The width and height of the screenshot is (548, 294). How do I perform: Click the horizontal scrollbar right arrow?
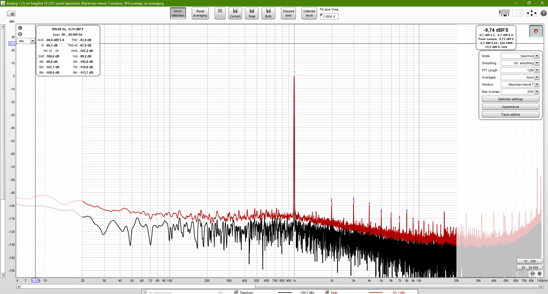pyautogui.click(x=541, y=286)
